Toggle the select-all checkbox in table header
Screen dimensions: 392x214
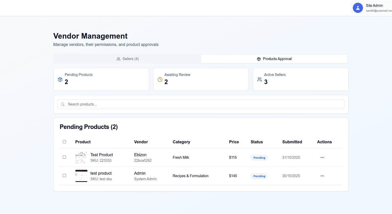pos(64,142)
